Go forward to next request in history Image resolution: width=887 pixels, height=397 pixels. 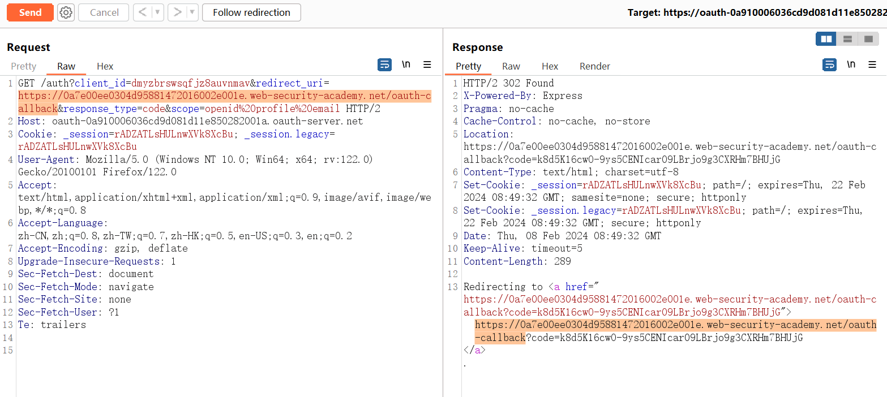177,12
